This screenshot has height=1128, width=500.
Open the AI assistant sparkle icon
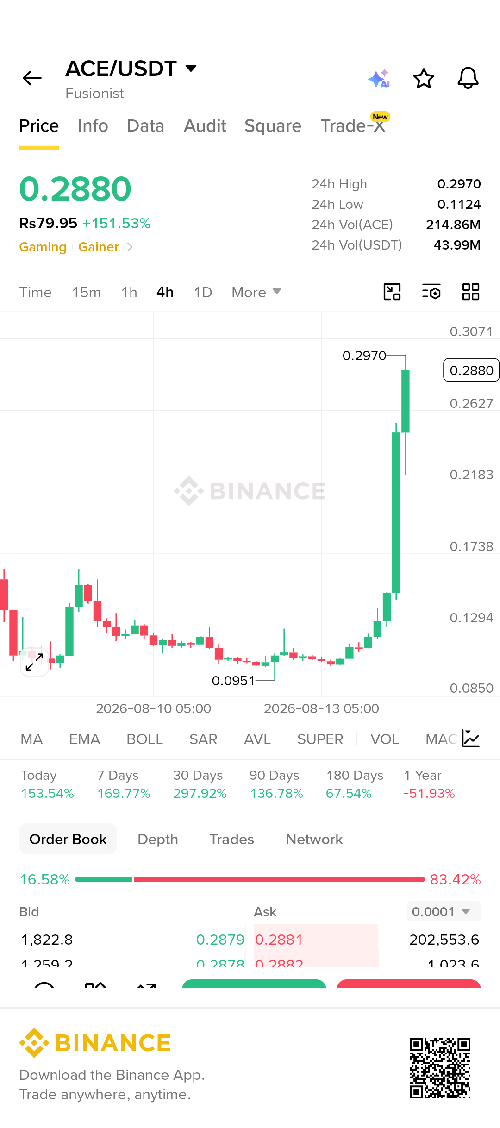[379, 78]
